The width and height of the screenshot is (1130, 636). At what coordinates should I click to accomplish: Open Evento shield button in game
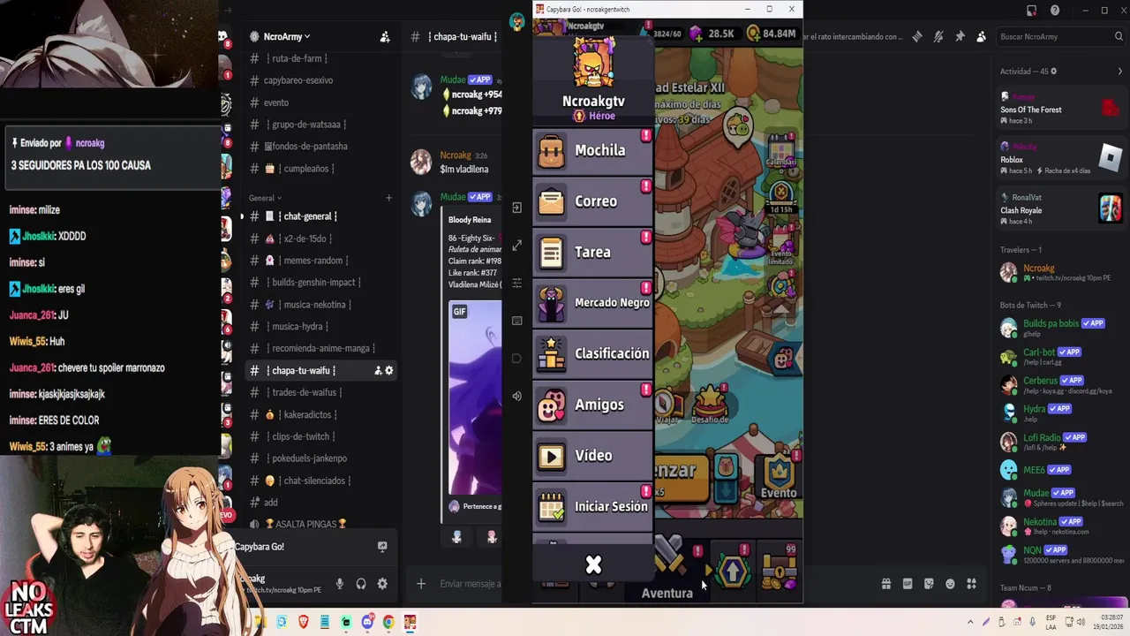[x=779, y=477]
